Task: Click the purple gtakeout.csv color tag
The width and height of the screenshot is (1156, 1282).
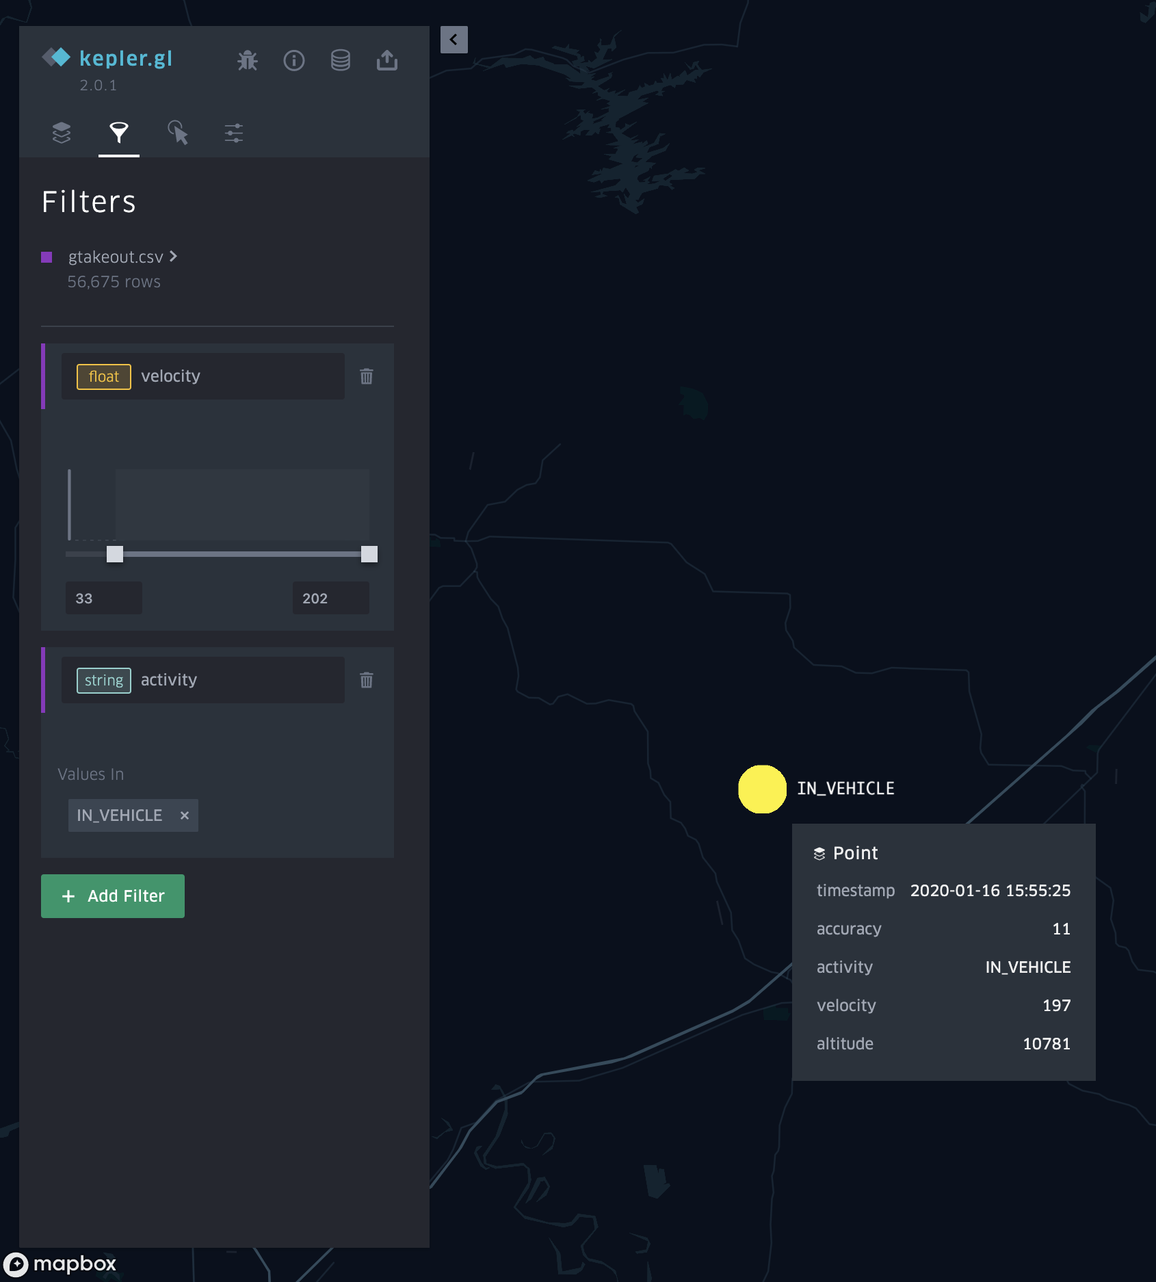Action: [47, 257]
